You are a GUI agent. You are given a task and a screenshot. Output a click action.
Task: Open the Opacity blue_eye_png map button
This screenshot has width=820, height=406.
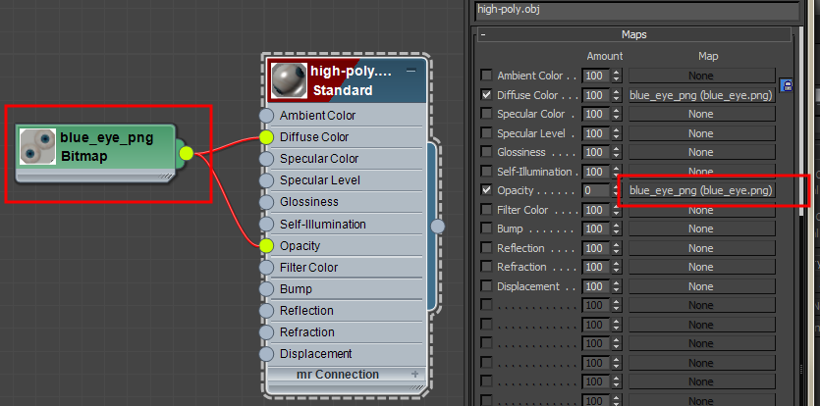click(701, 190)
